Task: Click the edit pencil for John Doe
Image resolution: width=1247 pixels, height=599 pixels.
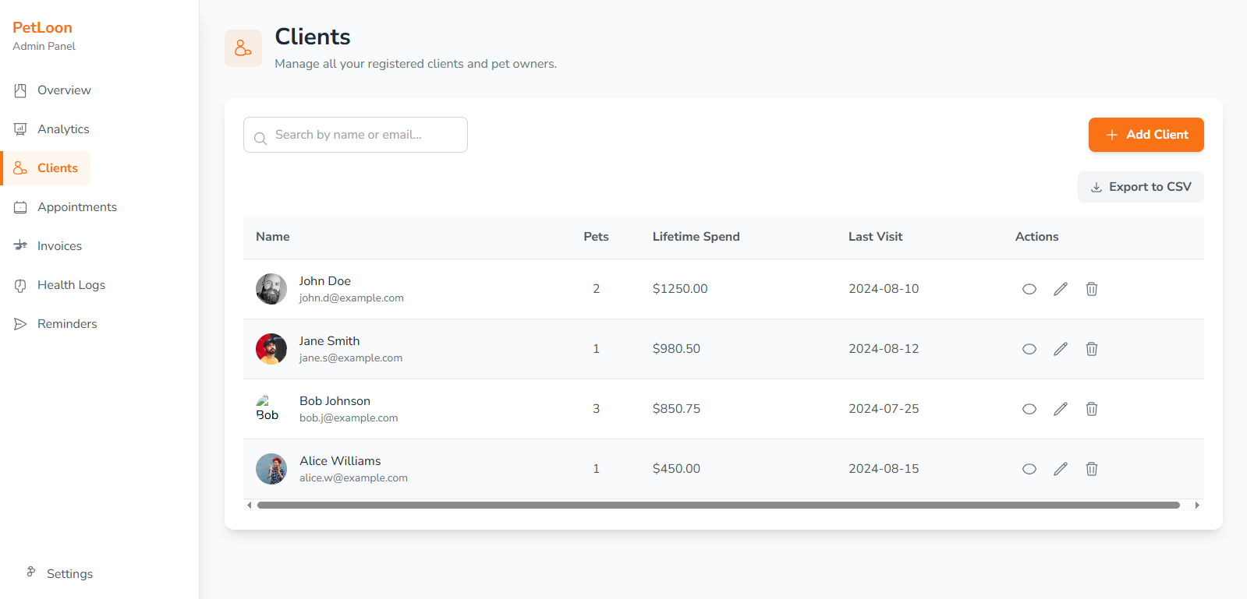Action: (1061, 289)
